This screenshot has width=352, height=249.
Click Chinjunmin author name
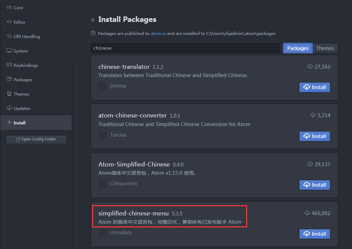coord(123,184)
